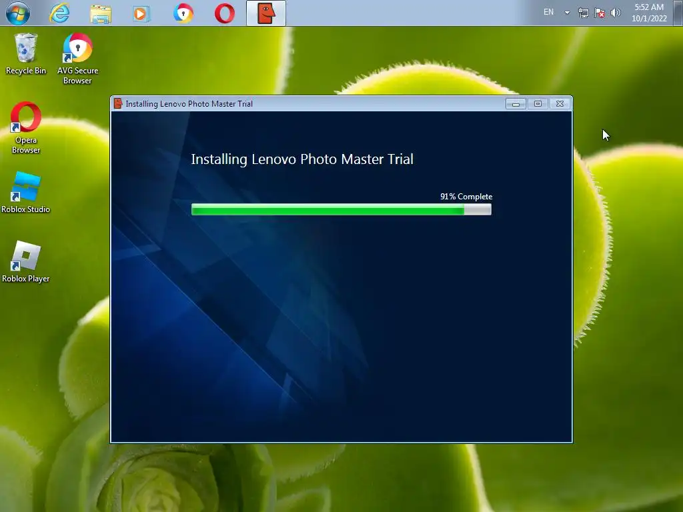Click the Show Desktop strip

(678, 13)
